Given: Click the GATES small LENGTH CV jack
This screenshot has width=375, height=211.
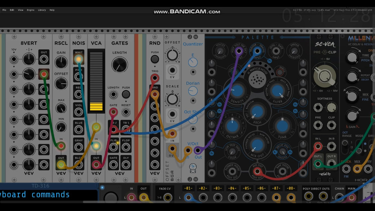Looking at the screenshot, I should click(x=113, y=94).
